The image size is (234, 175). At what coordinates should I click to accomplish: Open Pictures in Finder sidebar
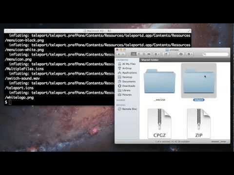pos(125,95)
